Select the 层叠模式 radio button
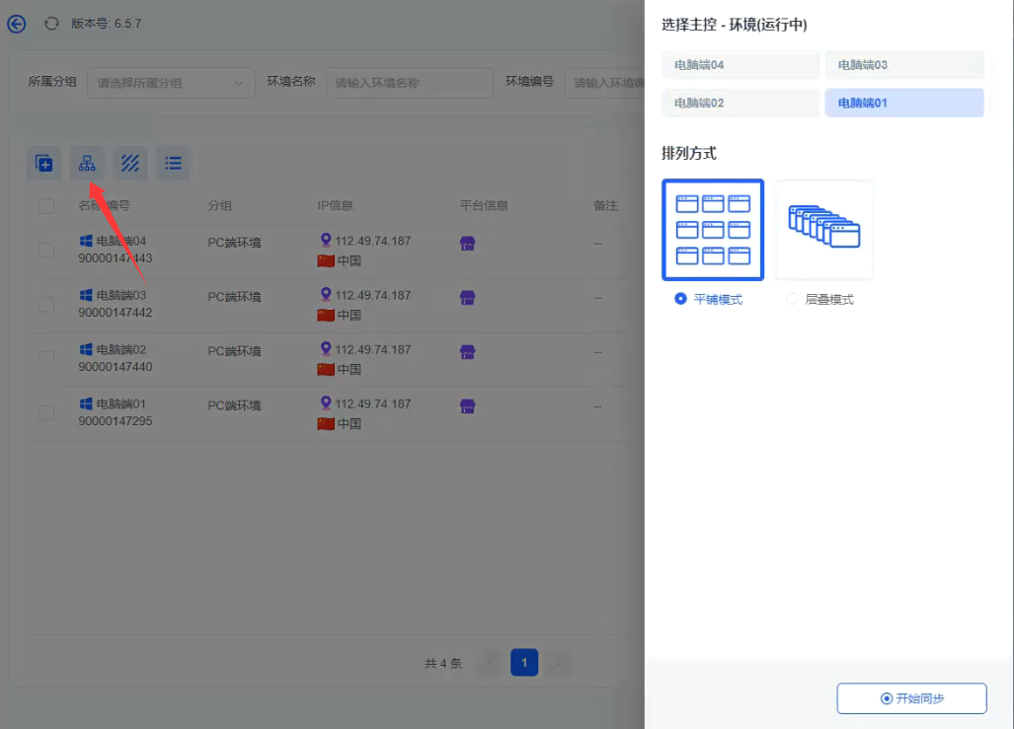The image size is (1014, 729). pyautogui.click(x=791, y=299)
